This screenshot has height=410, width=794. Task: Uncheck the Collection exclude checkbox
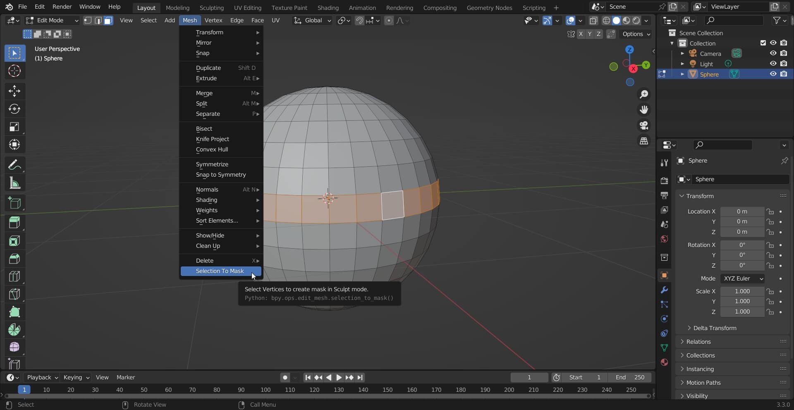pyautogui.click(x=763, y=43)
